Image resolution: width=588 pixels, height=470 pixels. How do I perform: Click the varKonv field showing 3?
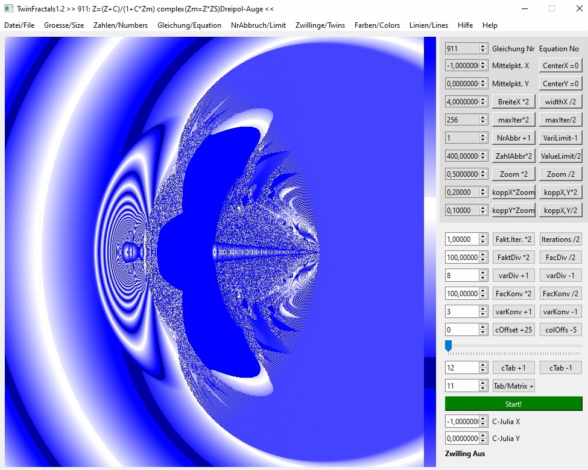pos(466,311)
